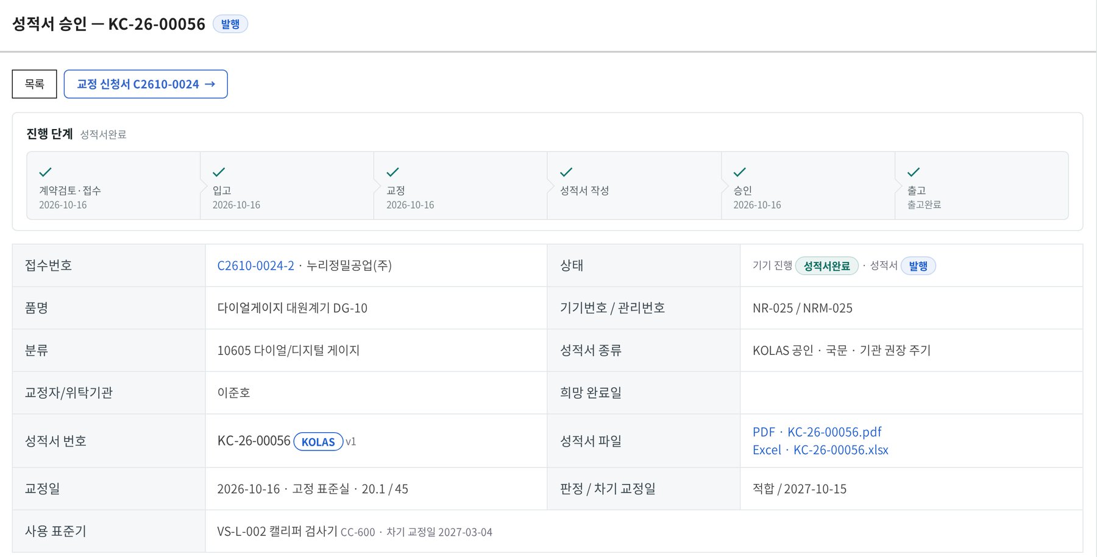Click checkmark icon of 출고 step
1097x557 pixels.
(914, 172)
